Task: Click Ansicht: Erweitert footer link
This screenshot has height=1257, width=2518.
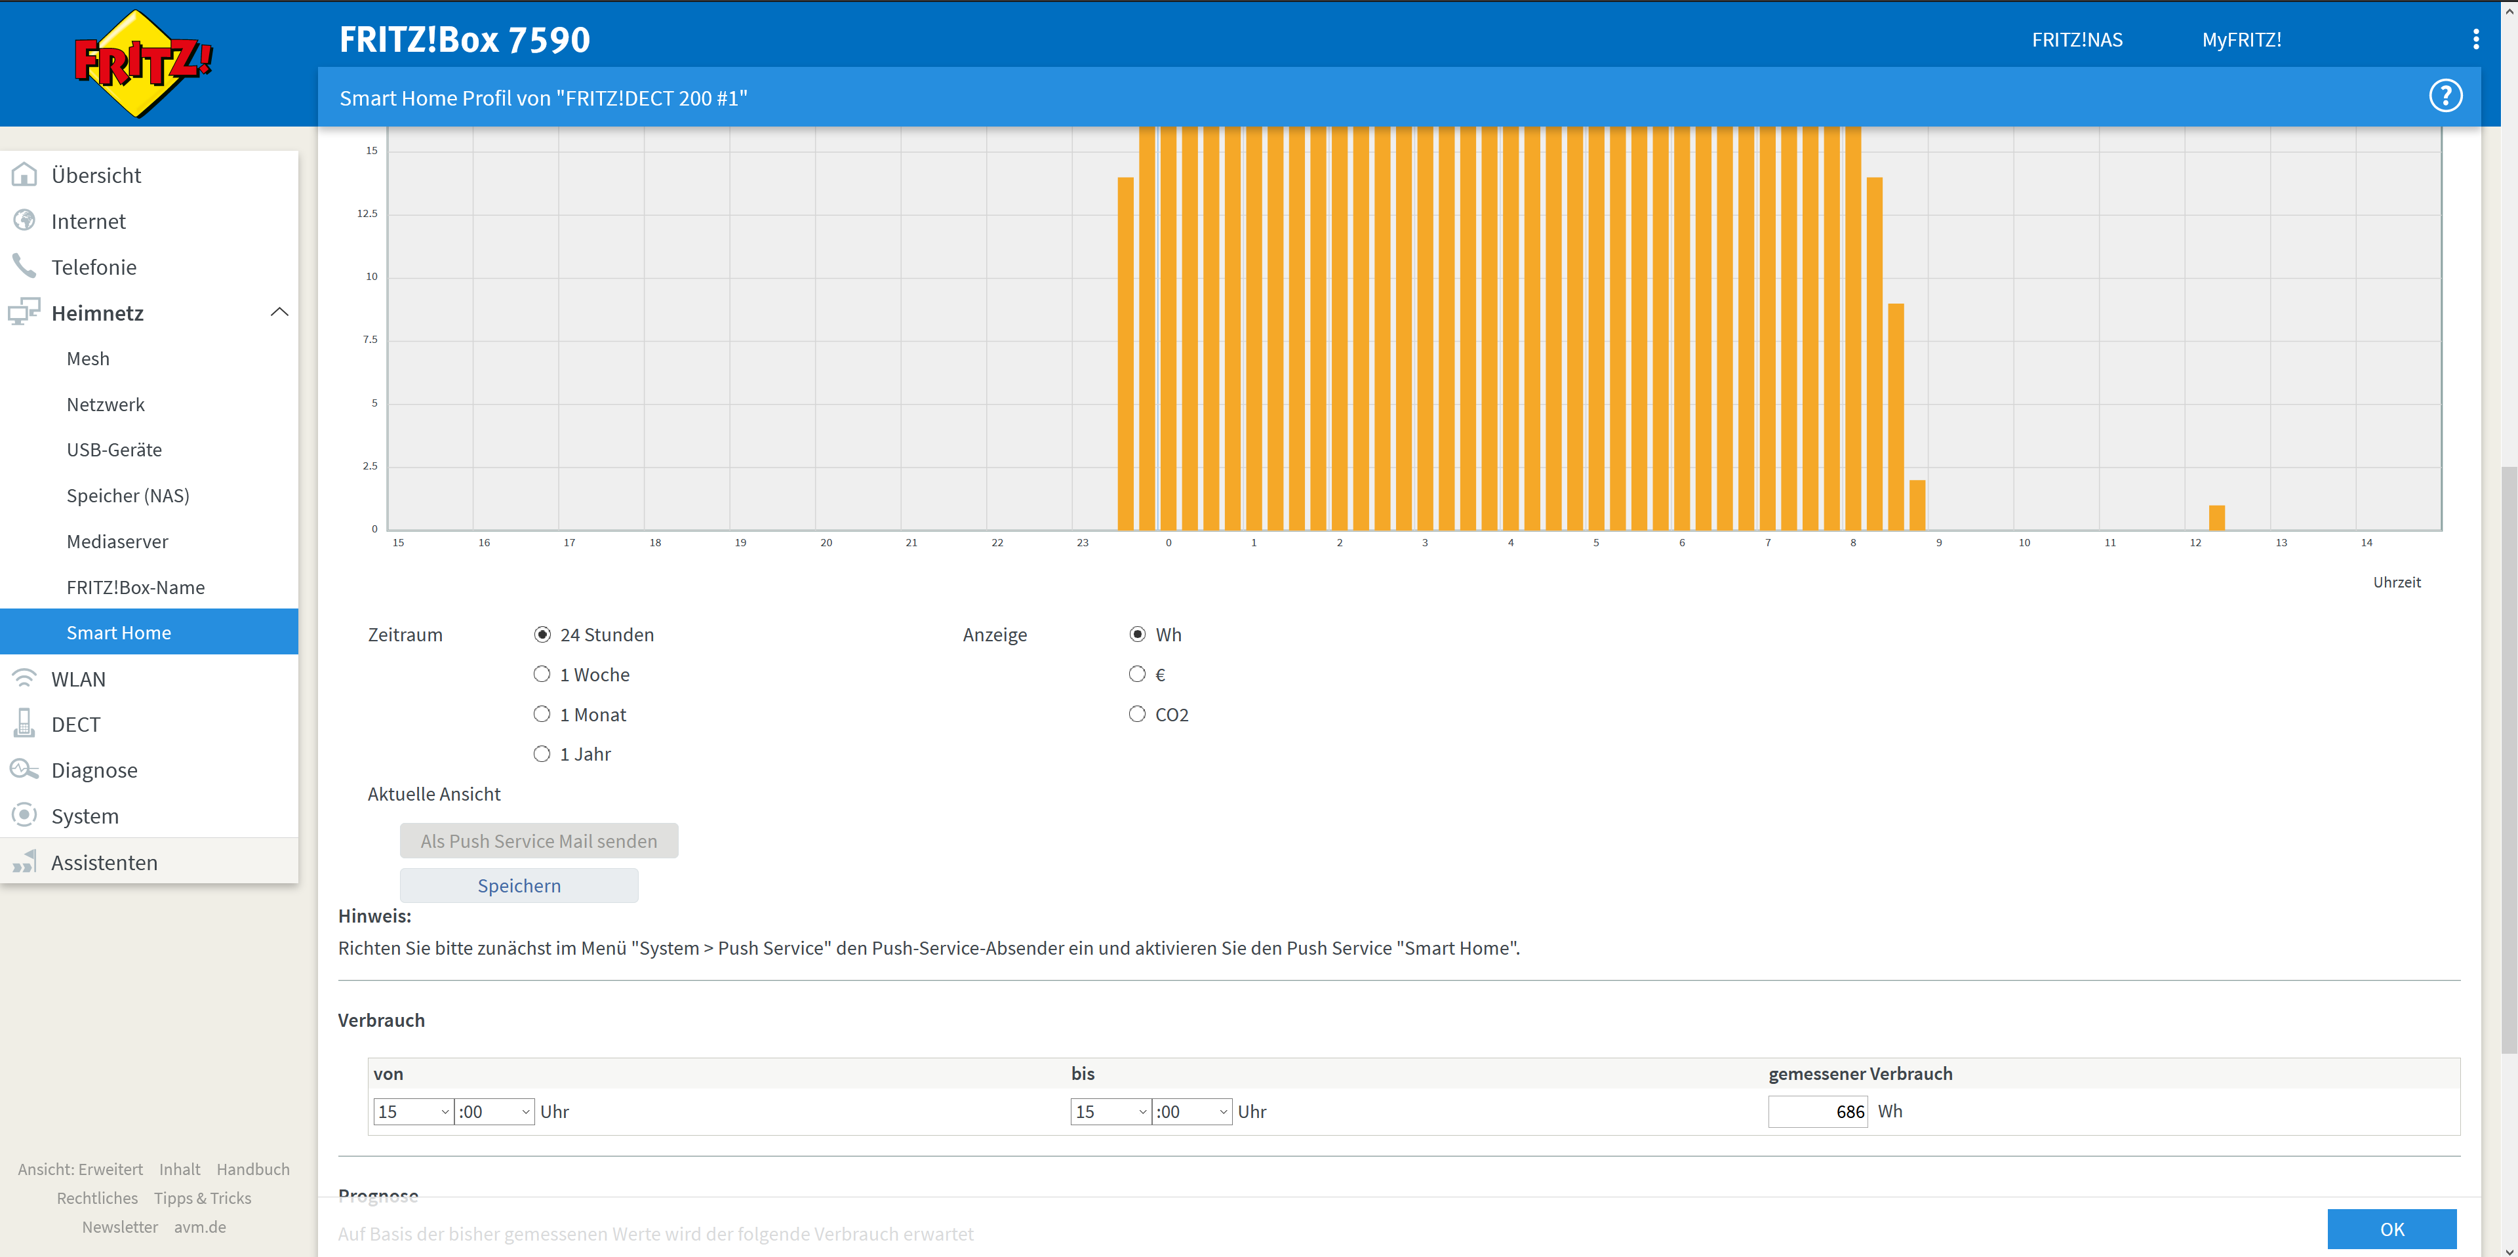Action: [80, 1169]
